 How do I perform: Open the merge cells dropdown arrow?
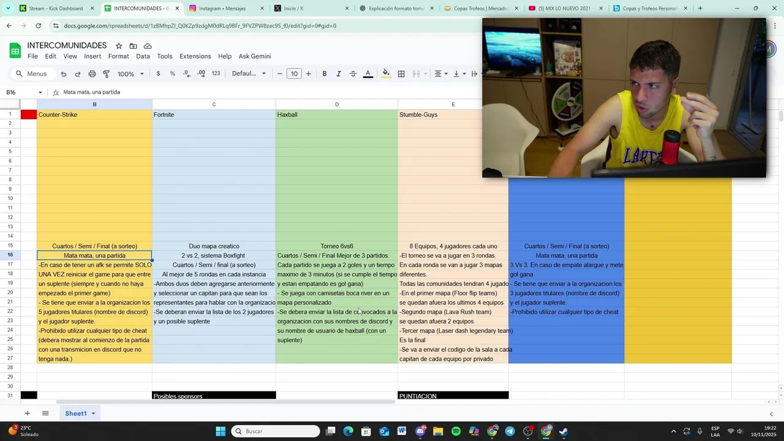[x=426, y=73]
